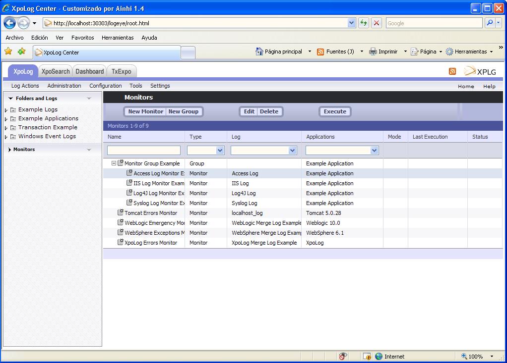This screenshot has height=363, width=507.
Task: Click the Delete button
Action: 269,111
